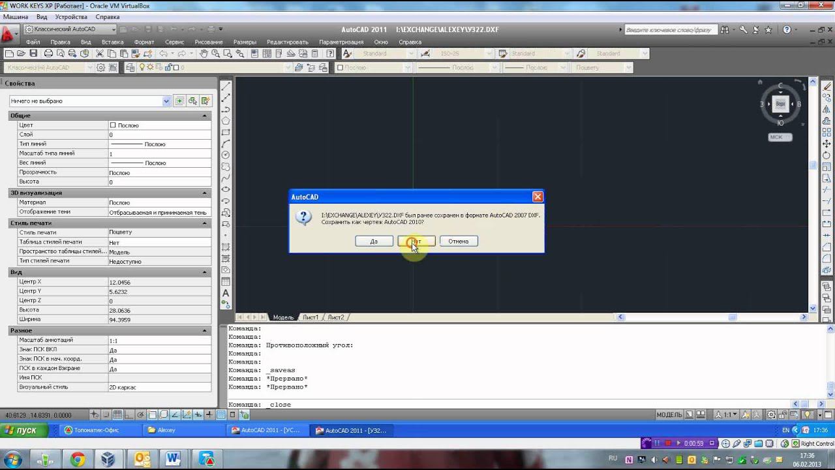
Task: Open the 'Правка' menu
Action: (x=60, y=42)
